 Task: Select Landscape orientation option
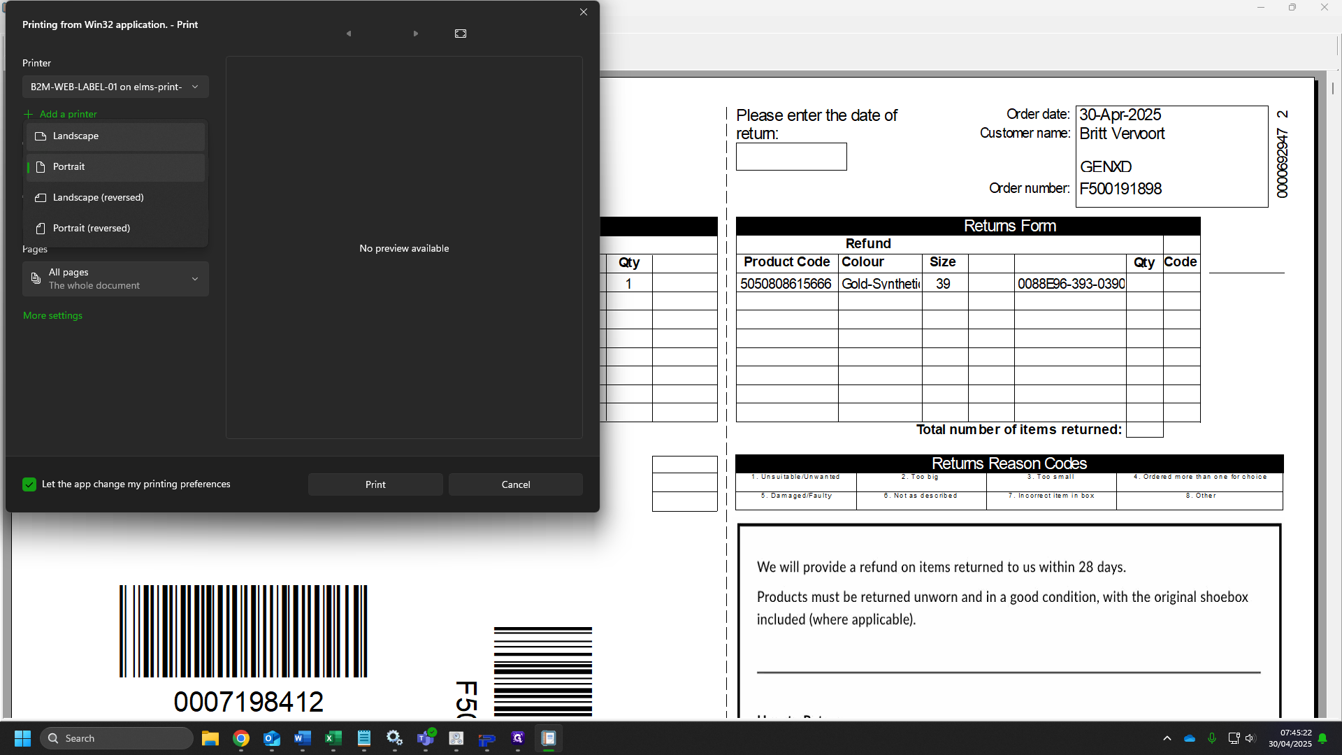115,136
